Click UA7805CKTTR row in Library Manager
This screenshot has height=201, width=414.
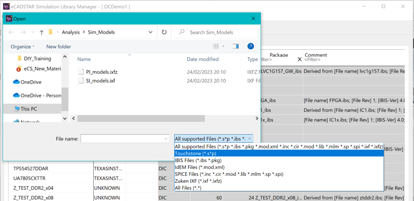29,179
